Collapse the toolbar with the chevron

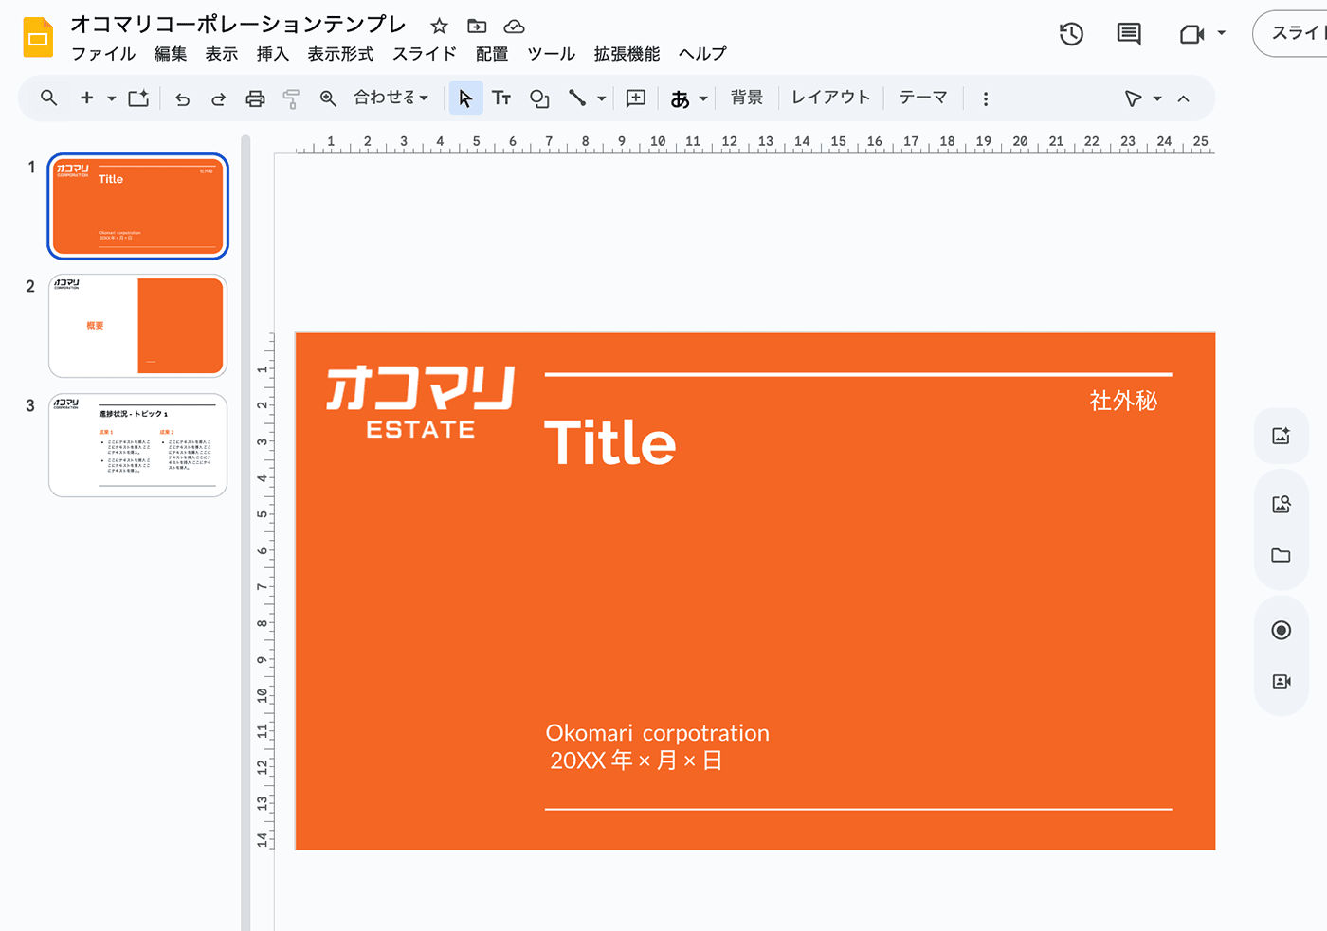click(1183, 98)
